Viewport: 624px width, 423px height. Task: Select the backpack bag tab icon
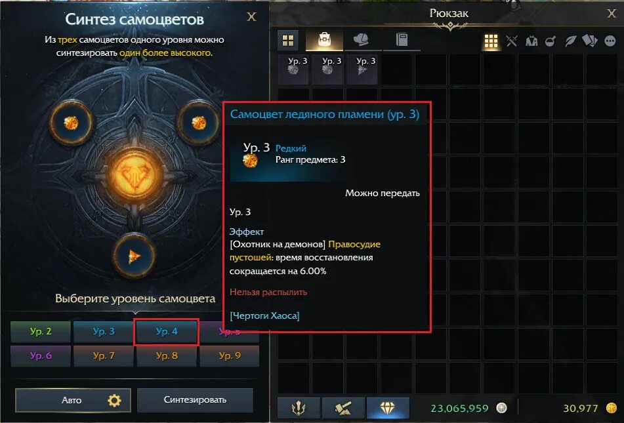[324, 40]
